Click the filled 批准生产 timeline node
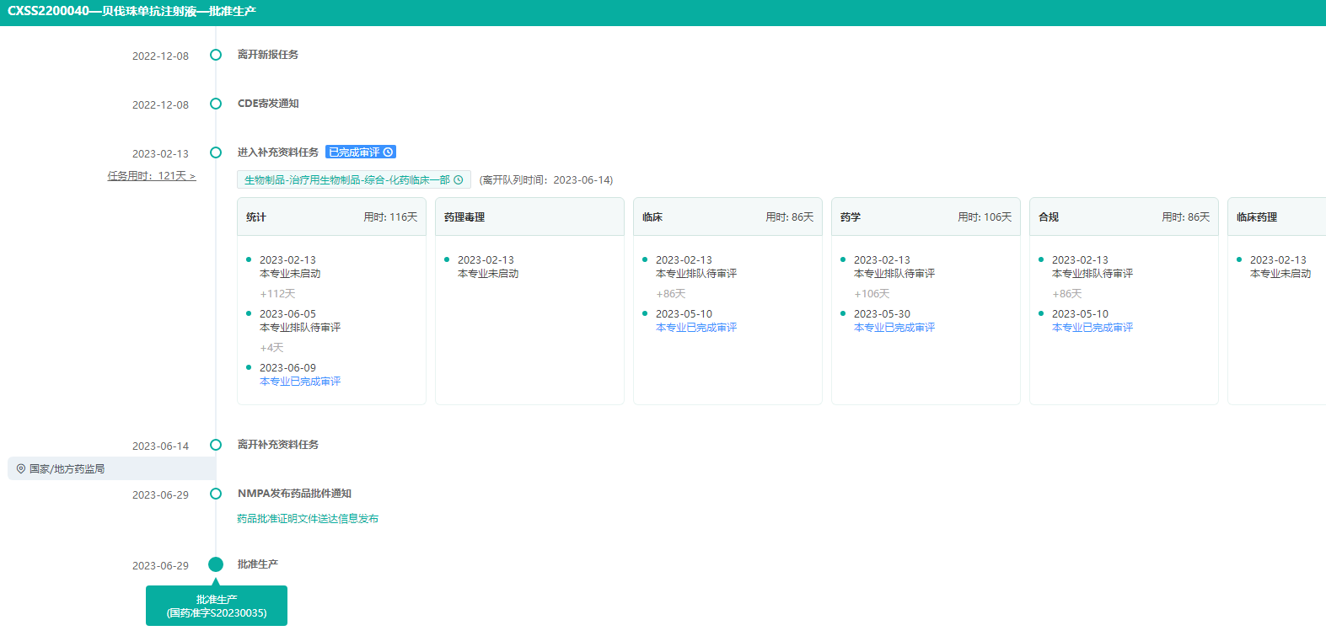The height and width of the screenshot is (636, 1326). point(216,564)
